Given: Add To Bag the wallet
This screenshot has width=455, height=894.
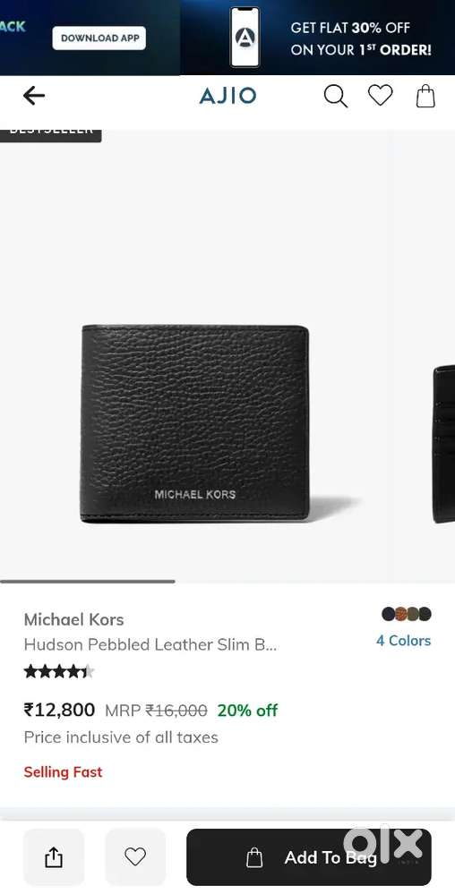Looking at the screenshot, I should pos(309,857).
